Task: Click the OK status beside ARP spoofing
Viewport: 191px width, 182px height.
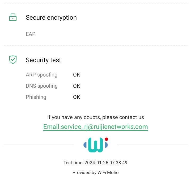Action: pyautogui.click(x=77, y=75)
